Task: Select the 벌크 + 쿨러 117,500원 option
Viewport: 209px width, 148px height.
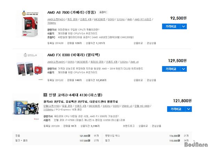Action: (57, 141)
